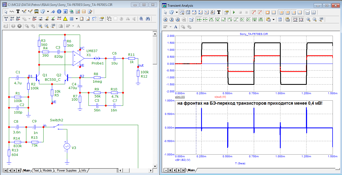Click the Wire mode tool
The height and width of the screenshot is (175, 342).
(x=24, y=12)
